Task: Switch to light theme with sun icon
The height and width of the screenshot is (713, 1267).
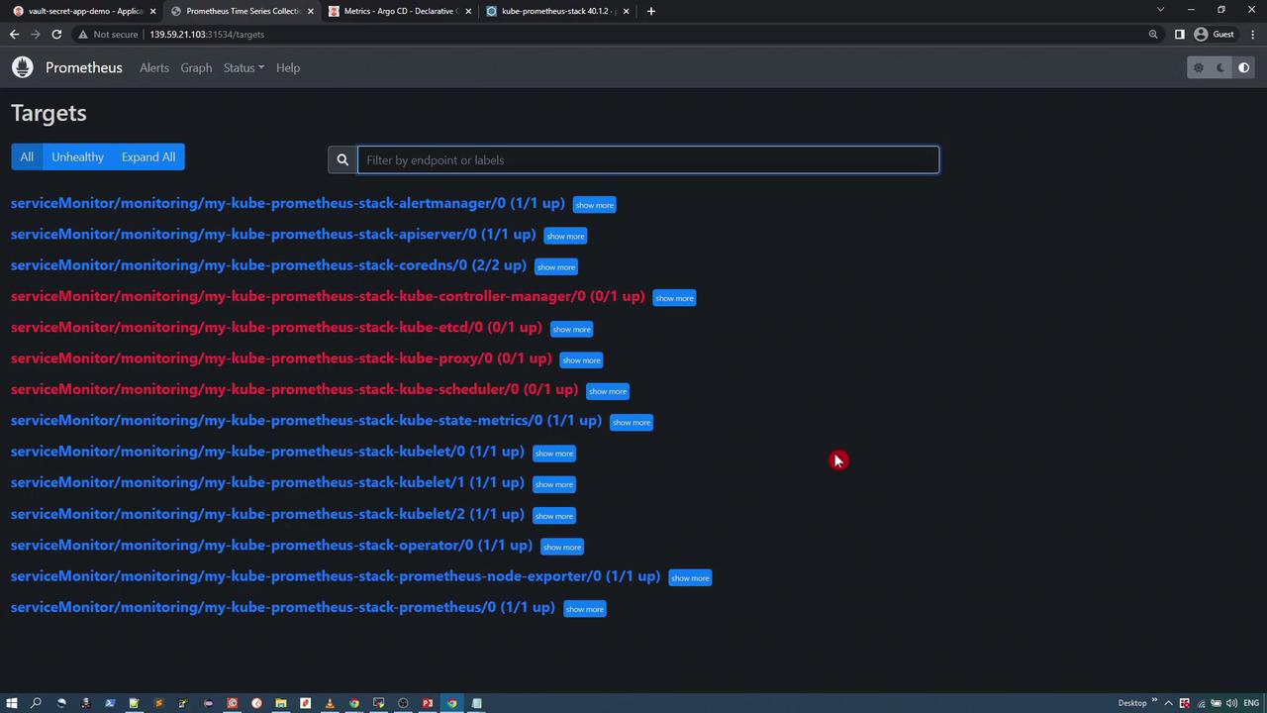Action: tap(1198, 67)
